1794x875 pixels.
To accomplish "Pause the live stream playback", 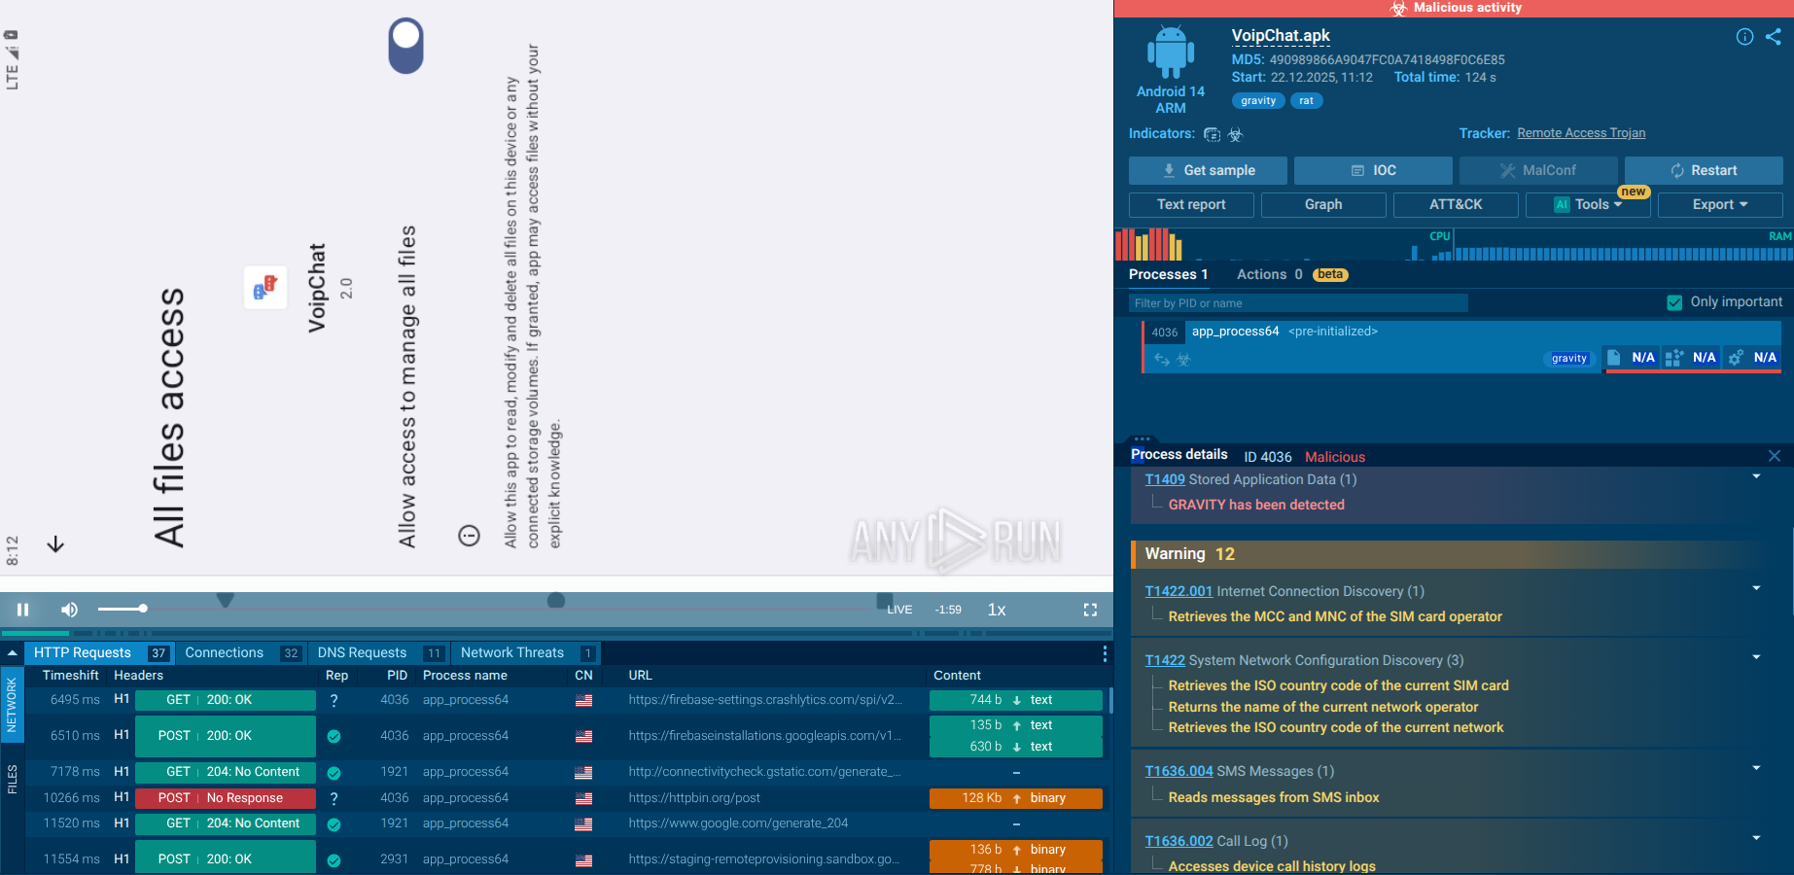I will pyautogui.click(x=22, y=610).
